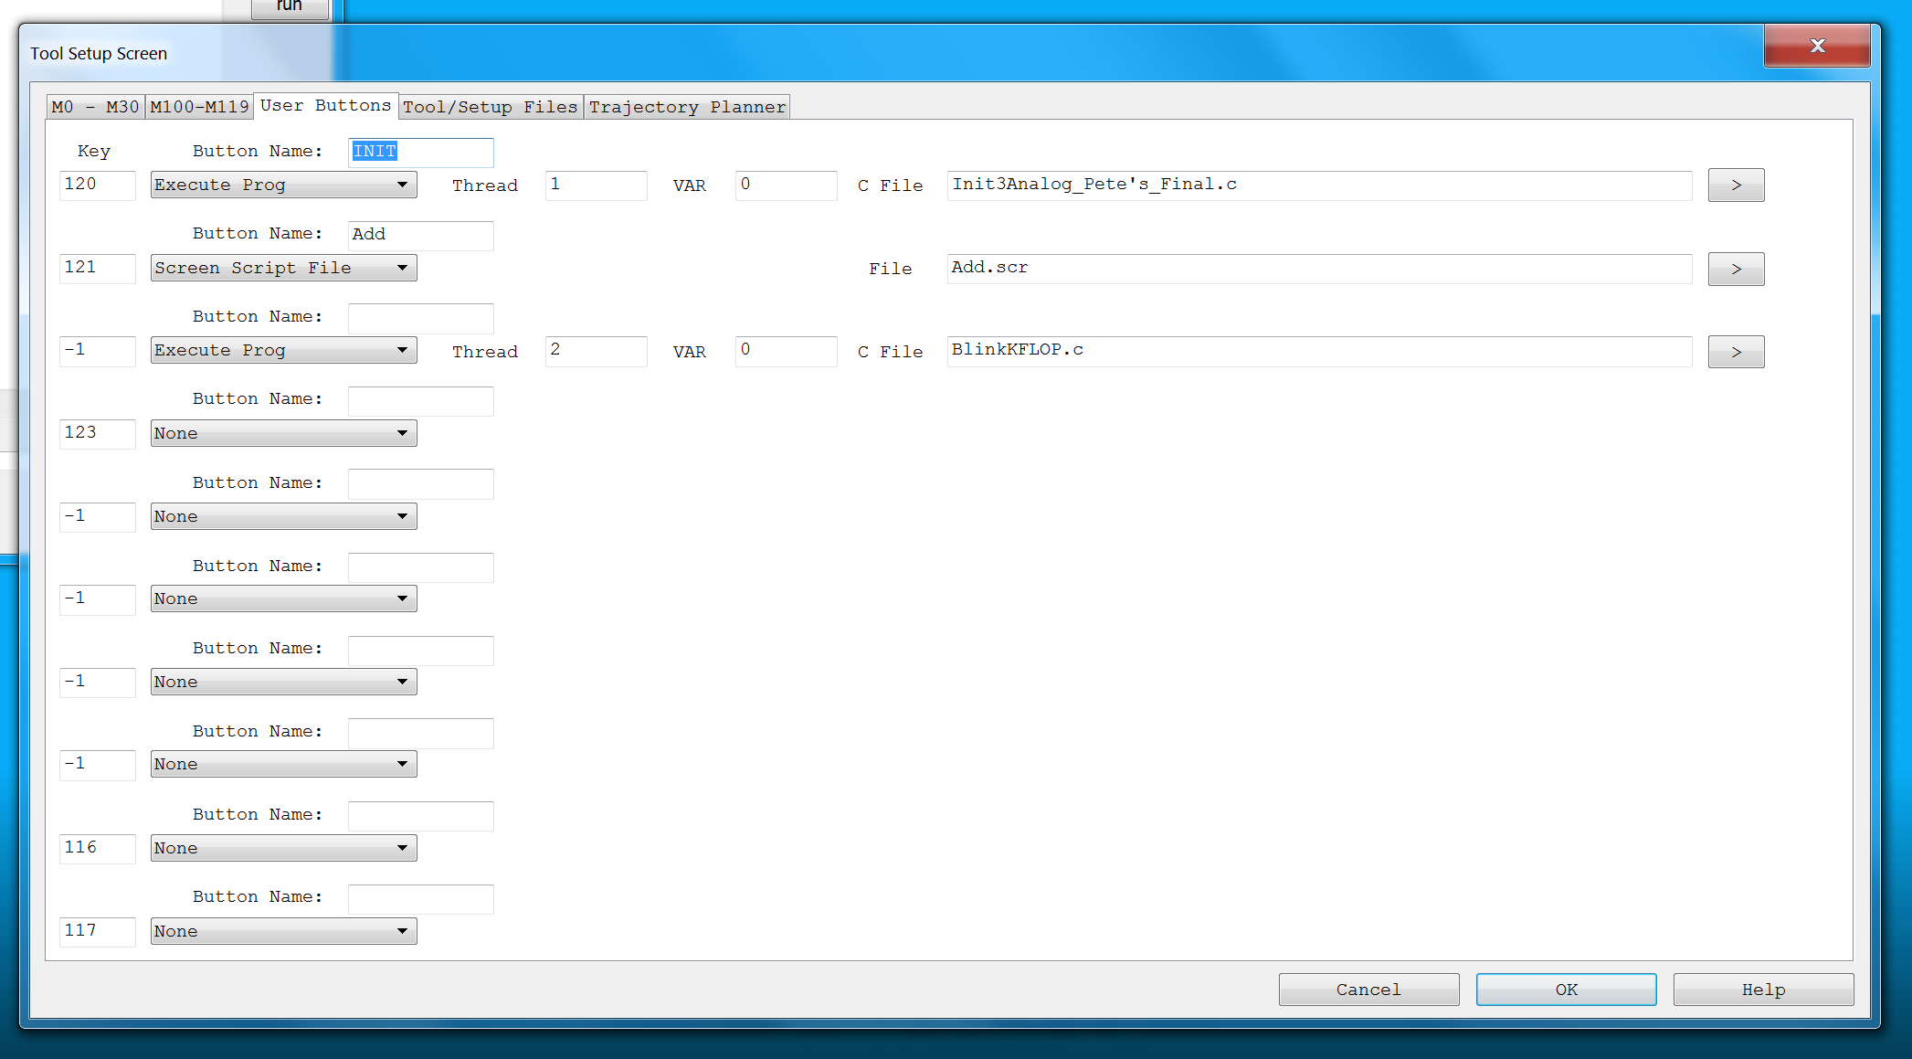Go to Tool/Setup Files tab
Image resolution: width=1912 pixels, height=1059 pixels.
[491, 107]
